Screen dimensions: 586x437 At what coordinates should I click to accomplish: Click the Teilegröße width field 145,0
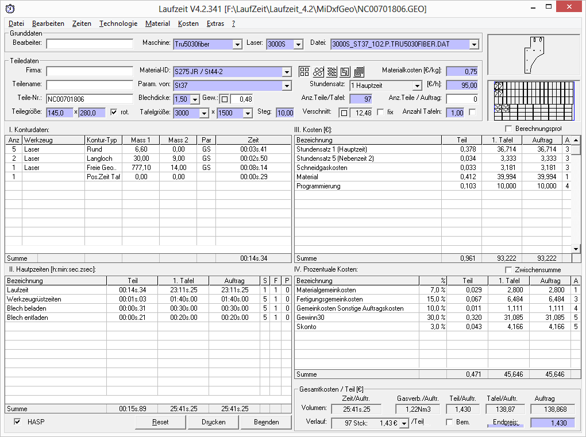pyautogui.click(x=60, y=113)
